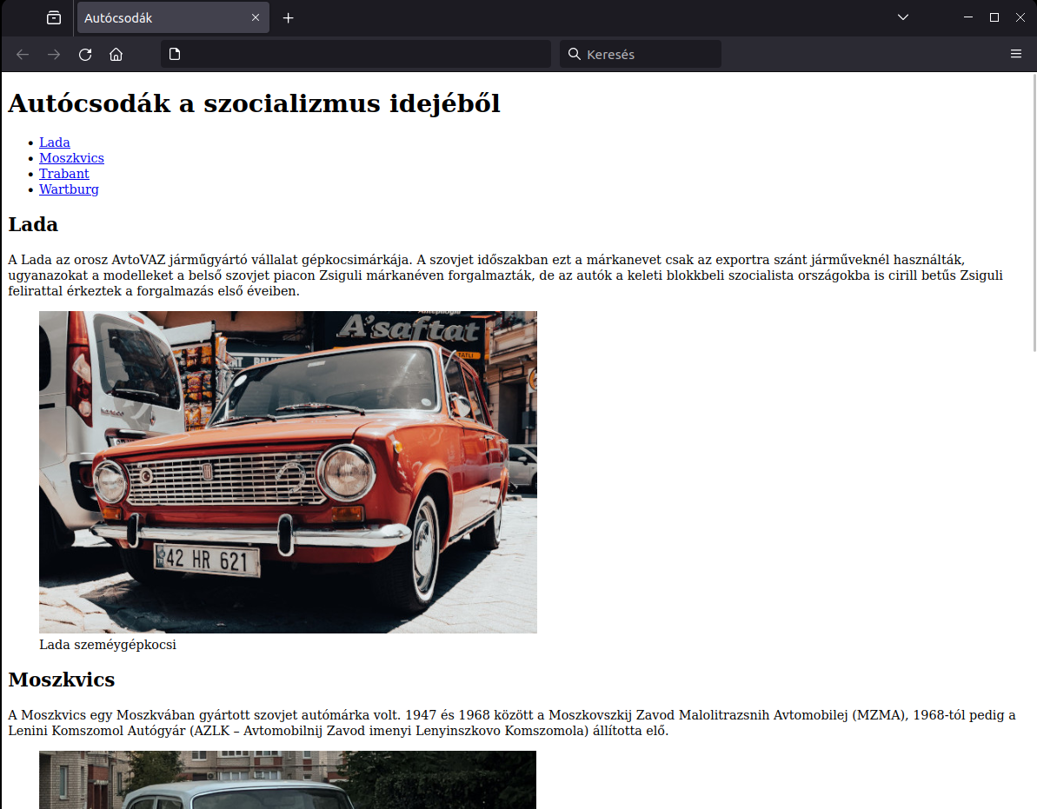Click the main heading Autócsodák a szocializmus idejéből

coord(254,103)
